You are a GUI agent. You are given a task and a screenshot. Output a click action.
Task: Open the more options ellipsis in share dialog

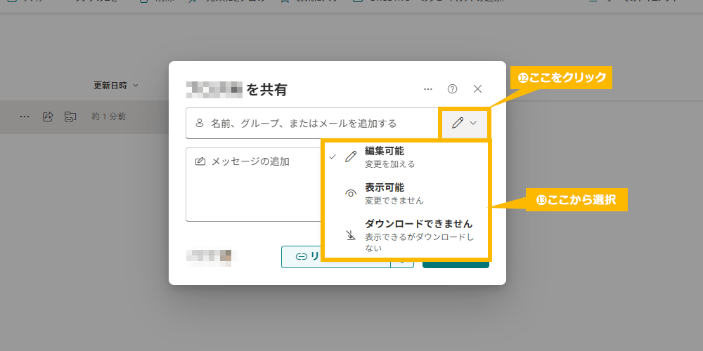428,89
